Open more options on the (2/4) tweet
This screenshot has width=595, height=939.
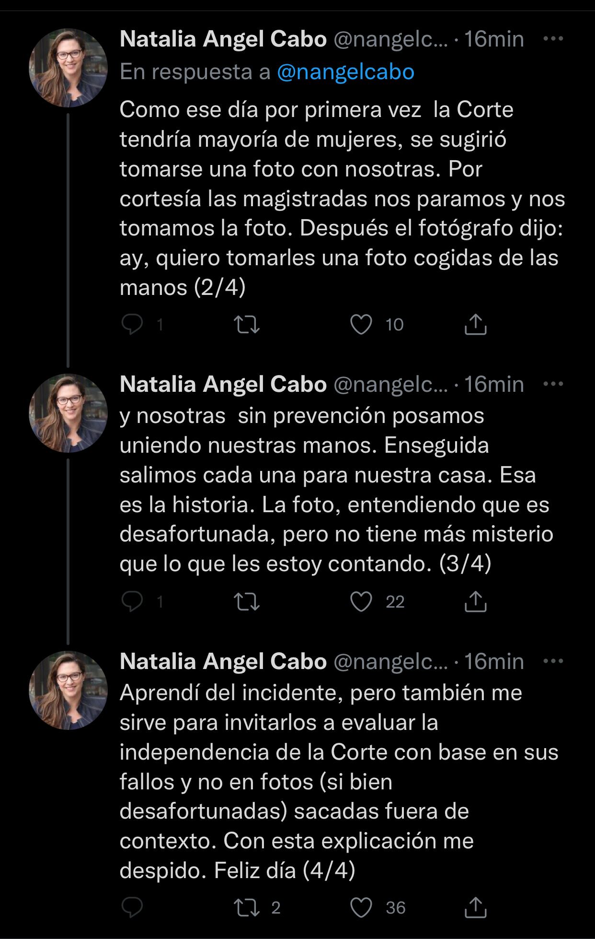click(553, 39)
